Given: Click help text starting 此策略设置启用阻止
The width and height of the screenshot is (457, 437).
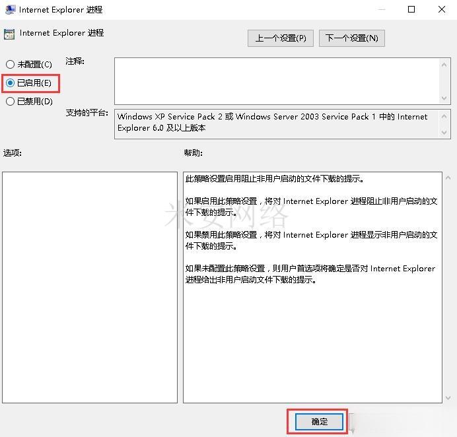Looking at the screenshot, I should pyautogui.click(x=275, y=179).
